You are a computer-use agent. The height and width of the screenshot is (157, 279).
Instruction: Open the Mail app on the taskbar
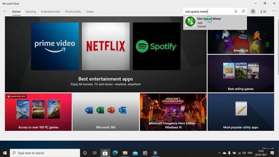[x=135, y=153]
